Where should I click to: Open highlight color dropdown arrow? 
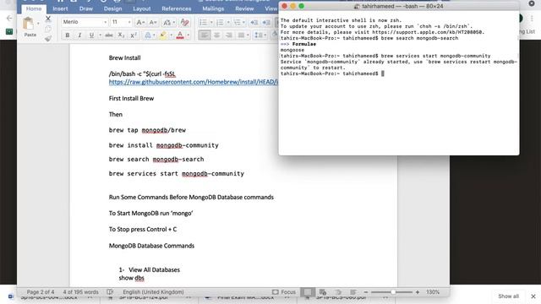(x=171, y=35)
